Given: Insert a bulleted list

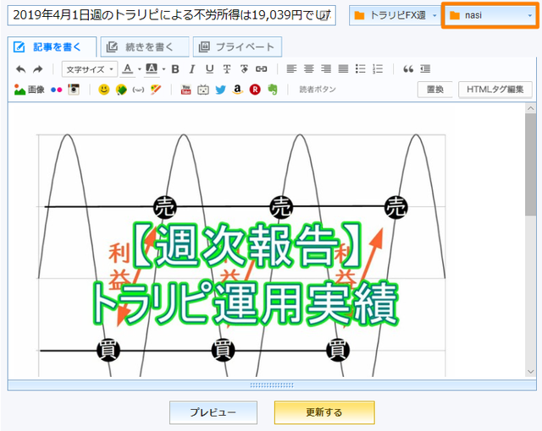Looking at the screenshot, I should [361, 69].
